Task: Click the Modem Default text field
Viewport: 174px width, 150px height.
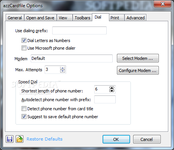Action: coord(71,58)
